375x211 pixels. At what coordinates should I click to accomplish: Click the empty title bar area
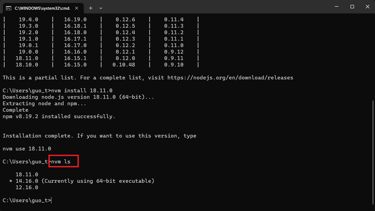[x=215, y=7]
